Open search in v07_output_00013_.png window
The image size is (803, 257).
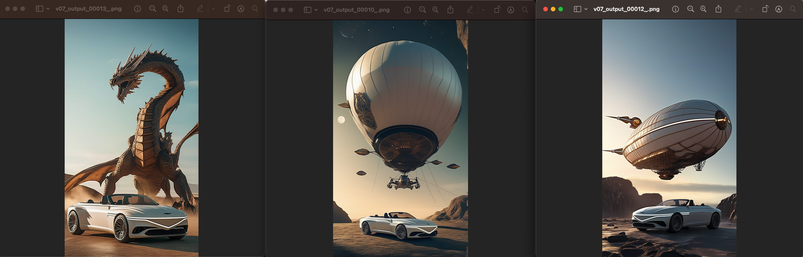coord(255,9)
